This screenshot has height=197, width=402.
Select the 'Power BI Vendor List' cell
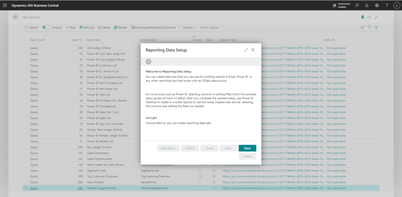100,141
